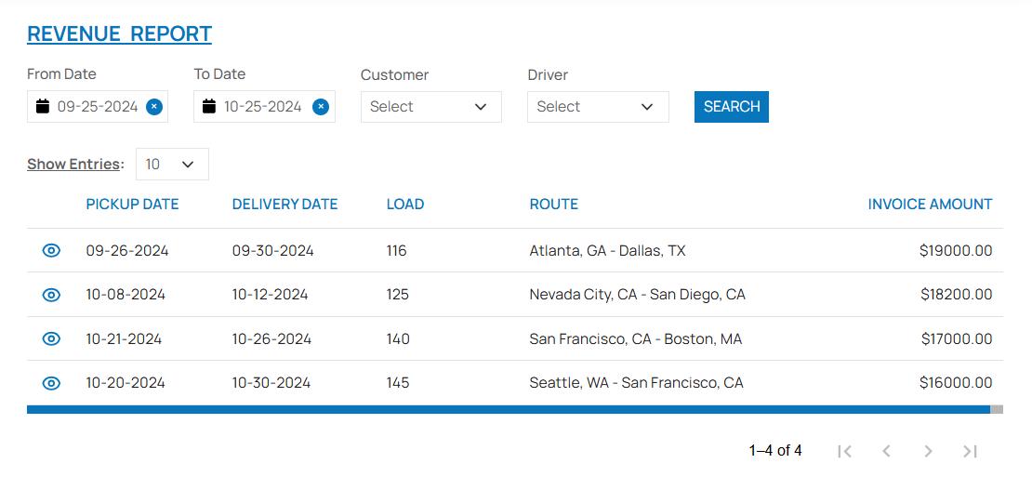The height and width of the screenshot is (490, 1032).
Task: Open the From Date calendar icon
Action: pyautogui.click(x=43, y=107)
